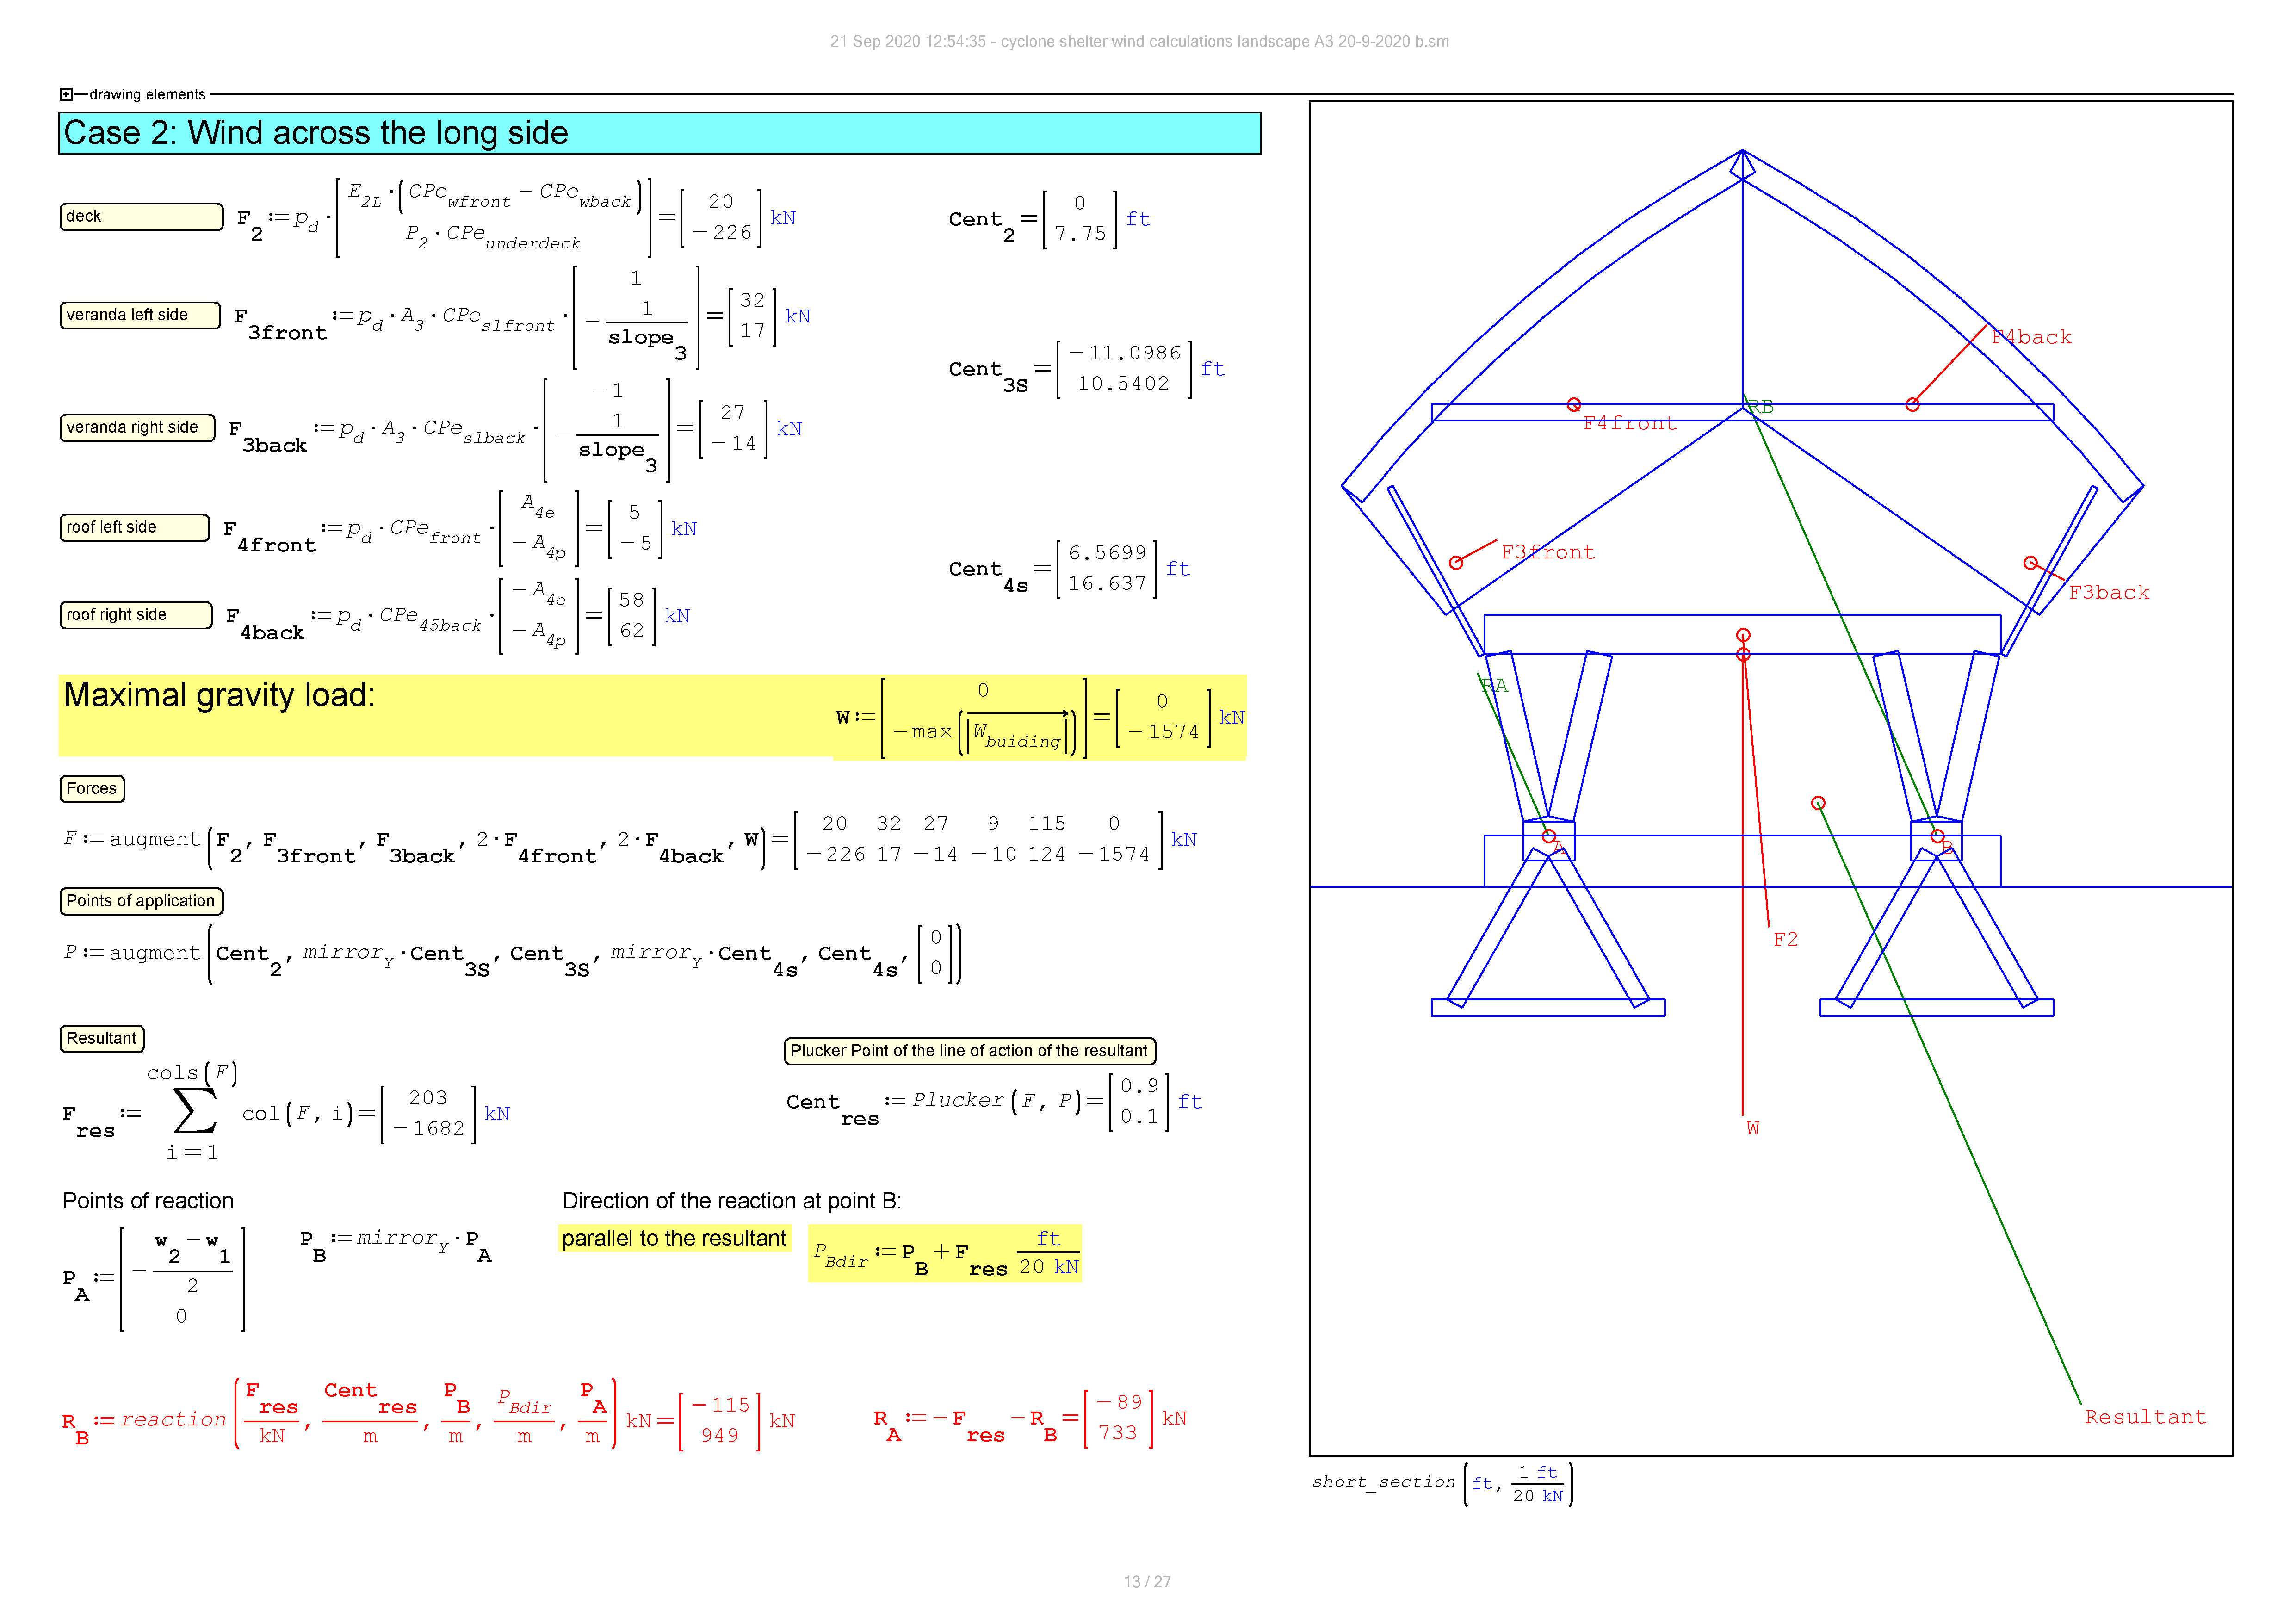Click the F3front marker label in plot

pyautogui.click(x=1547, y=553)
